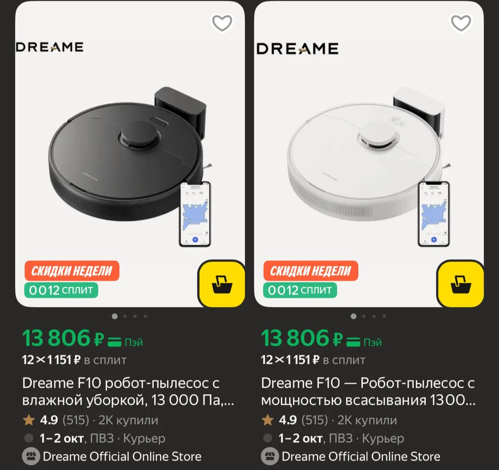The image size is (499, 470).
Task: Add white Dreame F10 to cart
Action: pos(461,284)
